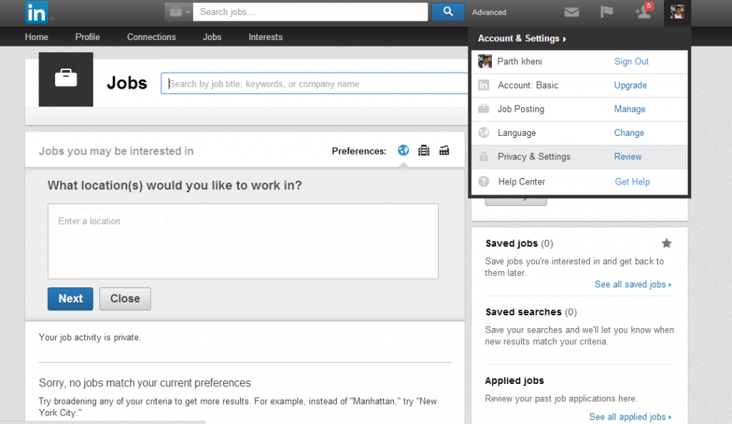The width and height of the screenshot is (732, 424).
Task: Select the company size preferences icon
Action: [424, 150]
